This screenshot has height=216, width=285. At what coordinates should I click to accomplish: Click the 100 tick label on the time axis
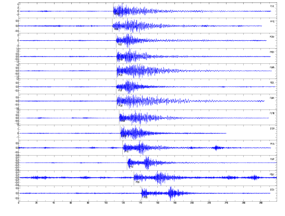(x=106, y=203)
